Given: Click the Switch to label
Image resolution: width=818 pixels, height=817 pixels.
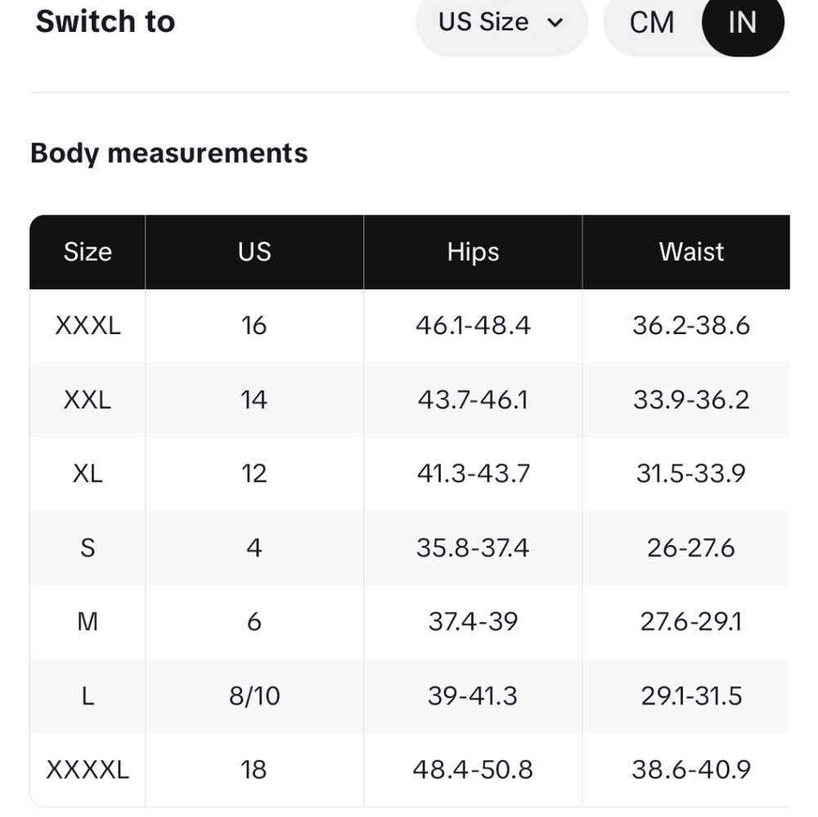Looking at the screenshot, I should 106,22.
